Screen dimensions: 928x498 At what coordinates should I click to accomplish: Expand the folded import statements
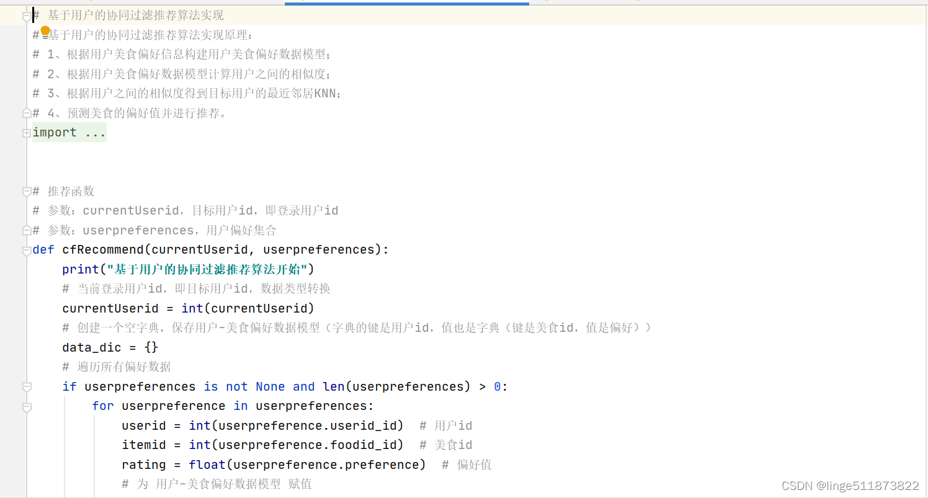[x=26, y=133]
